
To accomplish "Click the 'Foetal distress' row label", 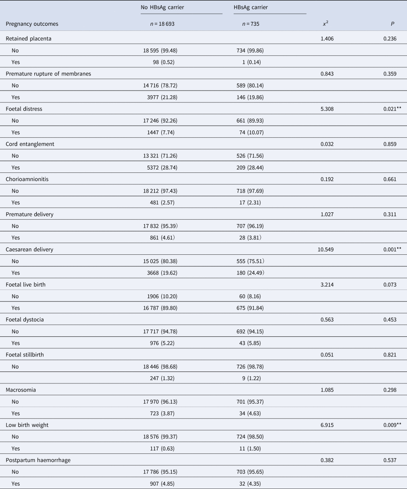I will pyautogui.click(x=24, y=109).
